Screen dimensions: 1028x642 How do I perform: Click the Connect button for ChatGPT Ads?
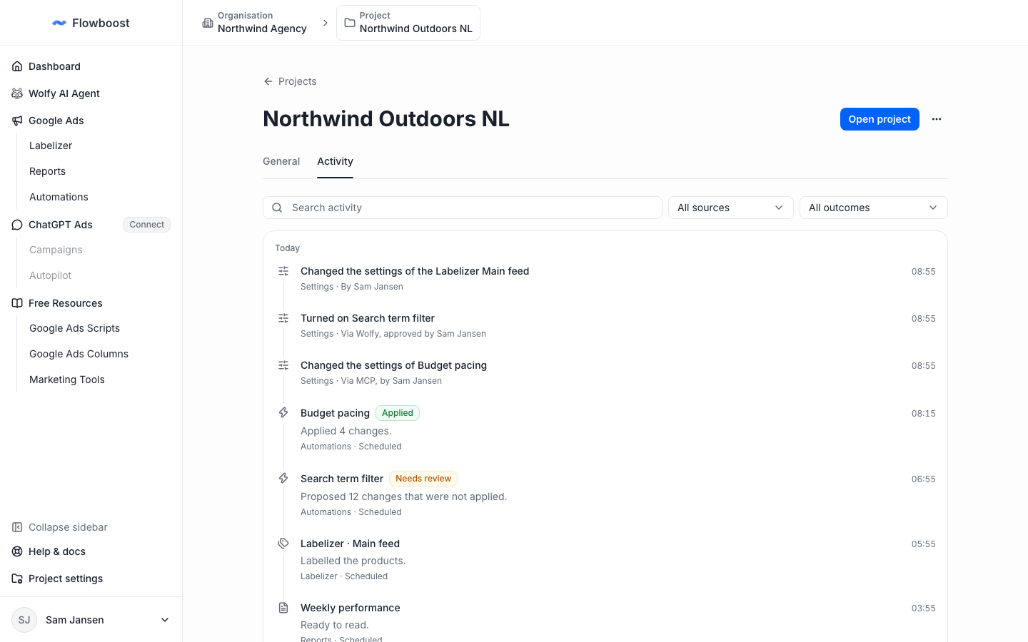[147, 225]
